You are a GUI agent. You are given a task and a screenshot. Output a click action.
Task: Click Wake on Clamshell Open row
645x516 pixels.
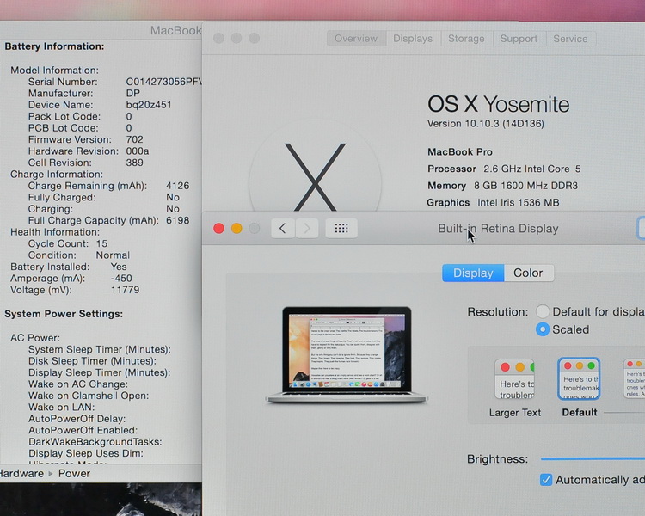89,396
